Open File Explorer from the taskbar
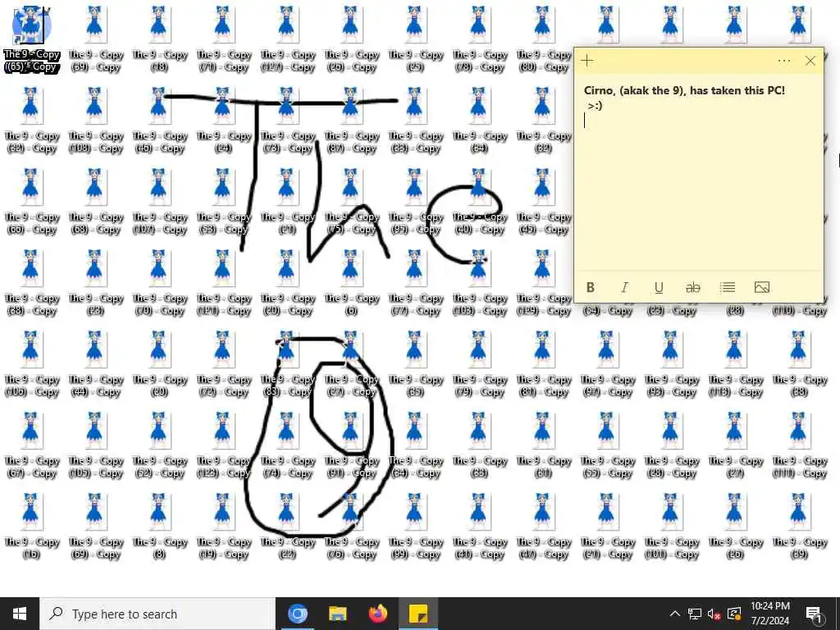The image size is (840, 630). click(337, 614)
